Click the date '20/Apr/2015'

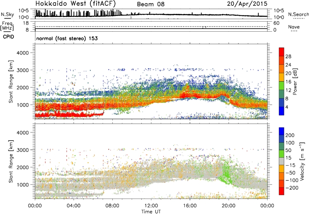[x=247, y=4]
